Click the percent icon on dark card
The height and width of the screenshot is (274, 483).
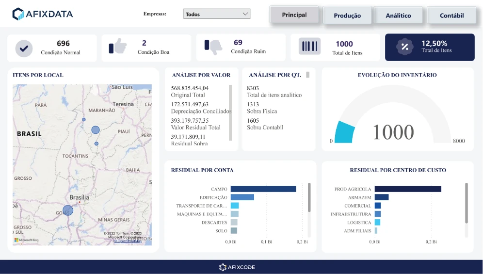(404, 47)
